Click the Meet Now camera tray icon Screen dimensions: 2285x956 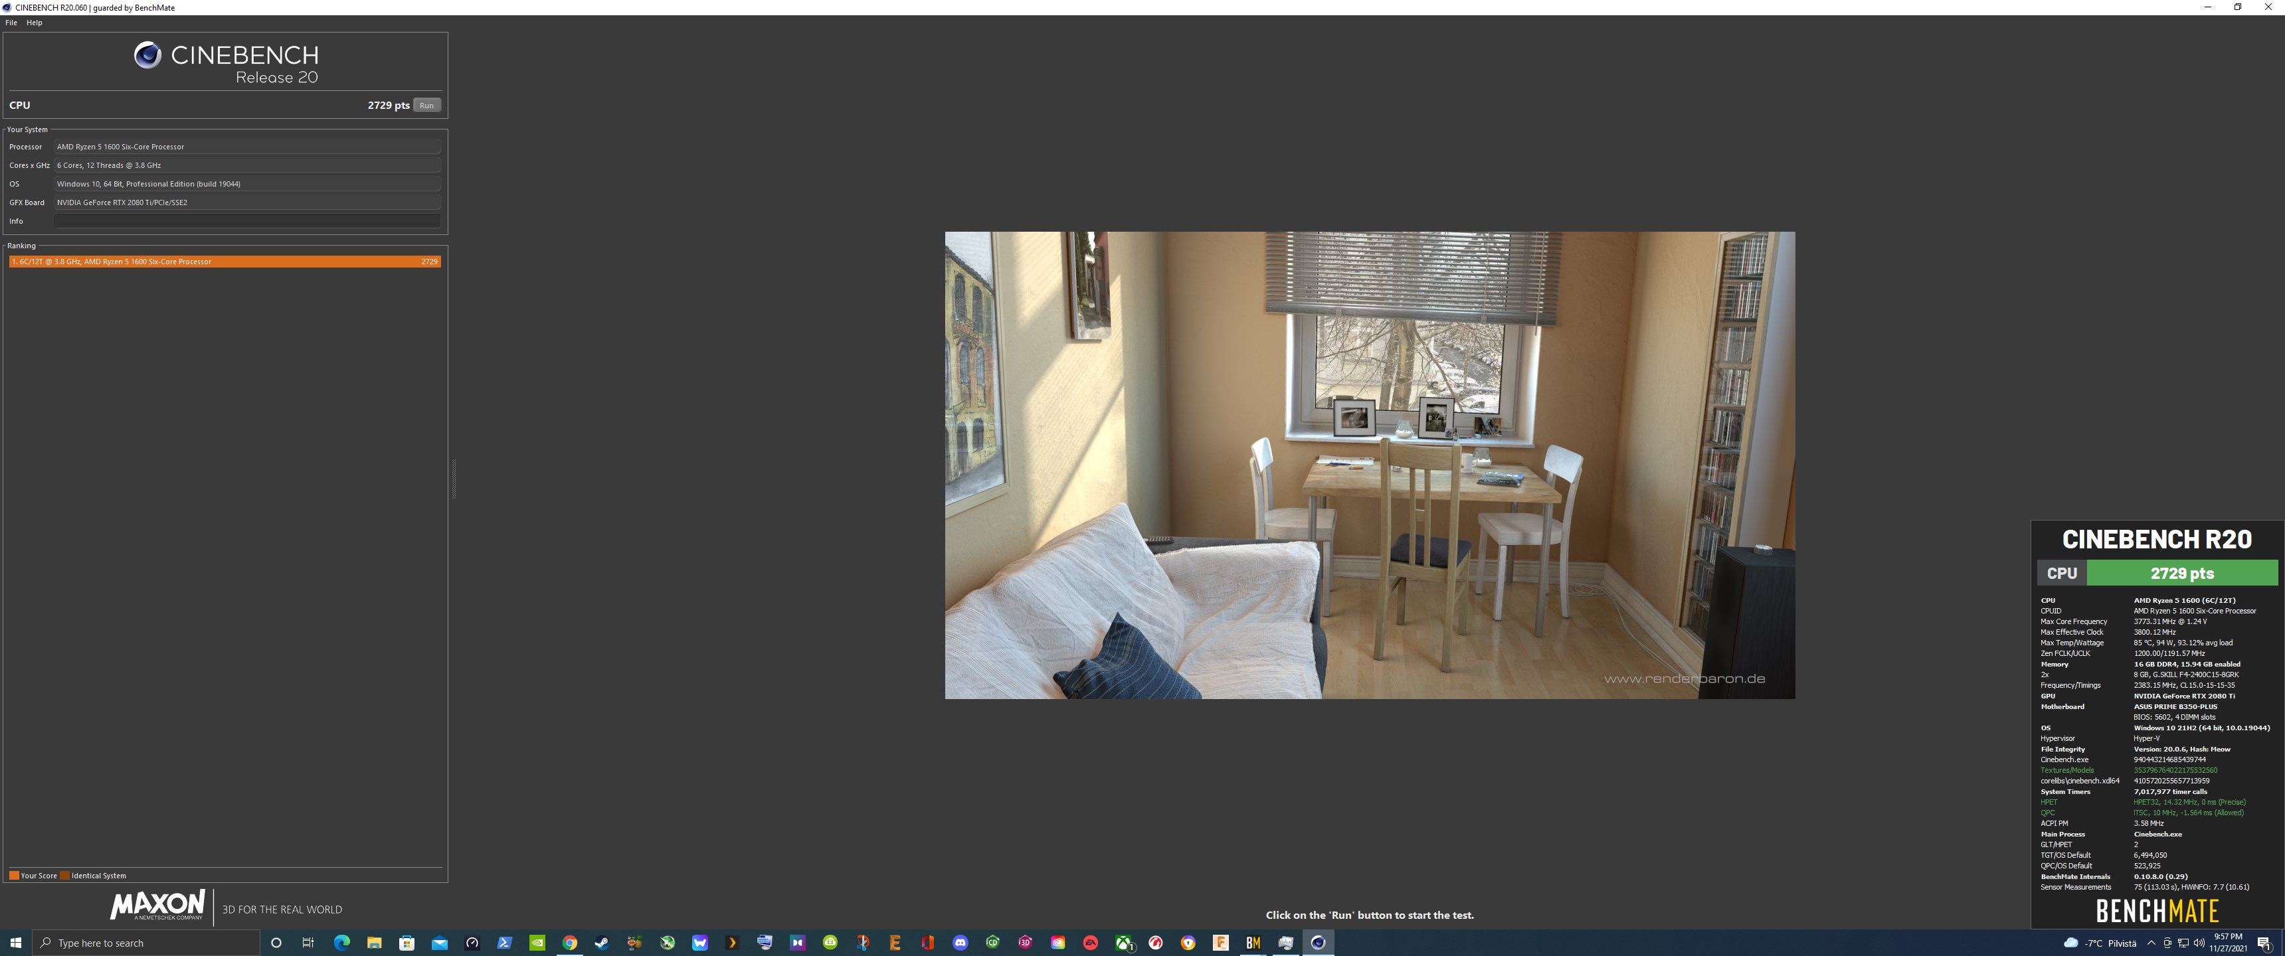click(2167, 943)
